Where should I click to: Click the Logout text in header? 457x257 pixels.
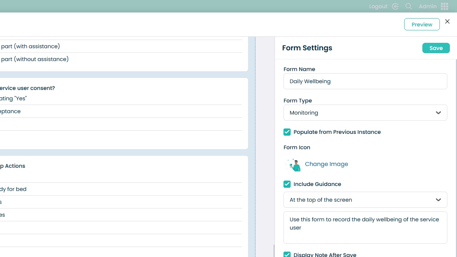(378, 6)
